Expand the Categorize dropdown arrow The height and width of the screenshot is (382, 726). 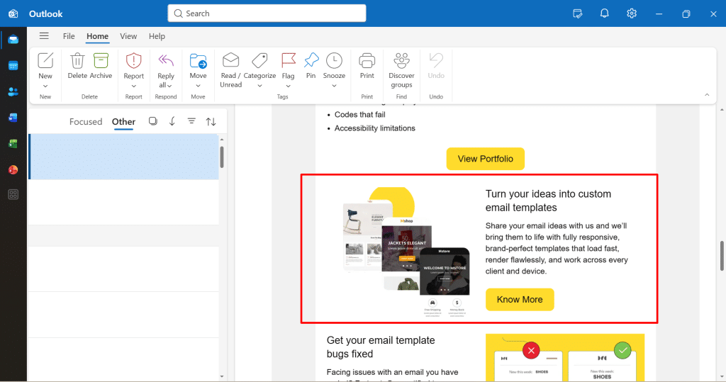pos(259,86)
